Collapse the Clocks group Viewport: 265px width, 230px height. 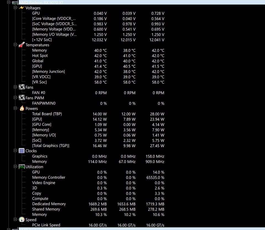[15, 151]
